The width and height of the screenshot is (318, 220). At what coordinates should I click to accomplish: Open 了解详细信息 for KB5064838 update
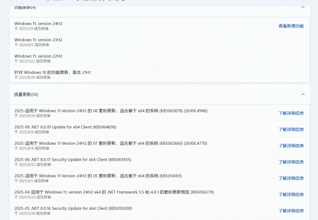291,129
